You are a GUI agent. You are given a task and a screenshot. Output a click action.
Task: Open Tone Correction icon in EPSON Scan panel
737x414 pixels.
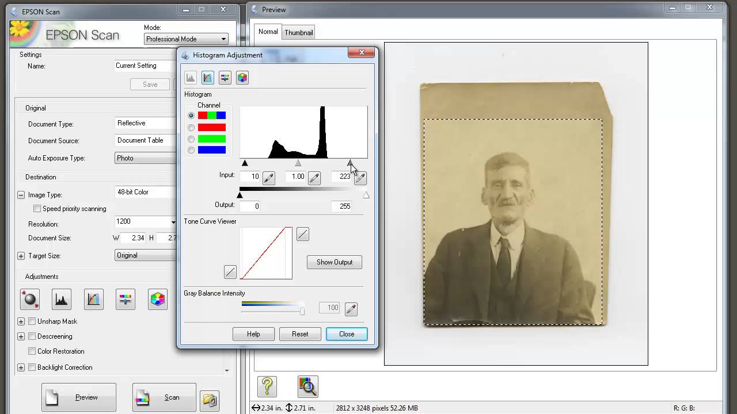pyautogui.click(x=94, y=299)
